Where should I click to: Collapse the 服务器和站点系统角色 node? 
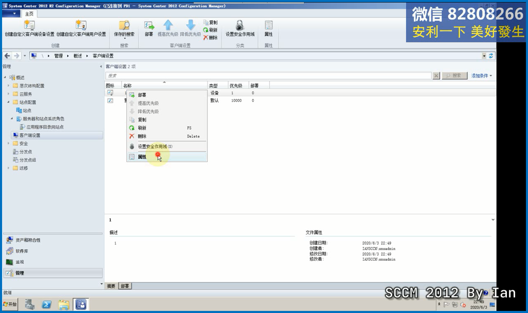click(12, 119)
